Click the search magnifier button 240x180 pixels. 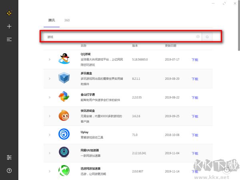207,37
